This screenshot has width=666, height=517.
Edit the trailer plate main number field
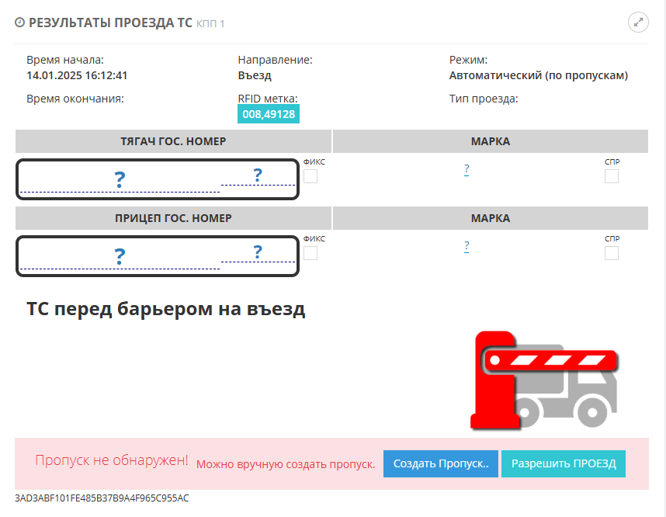coord(120,256)
